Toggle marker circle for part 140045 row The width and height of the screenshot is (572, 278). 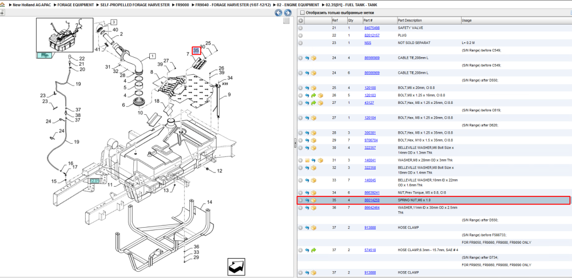(301, 180)
